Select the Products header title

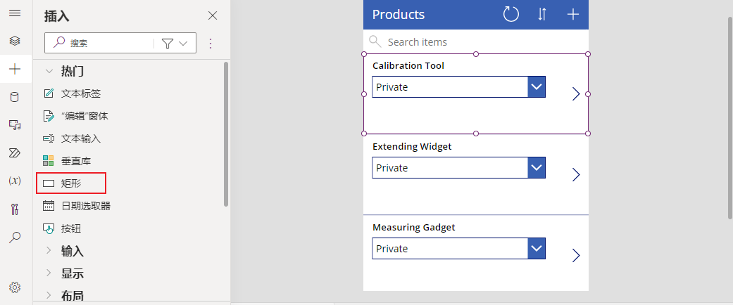pos(399,15)
